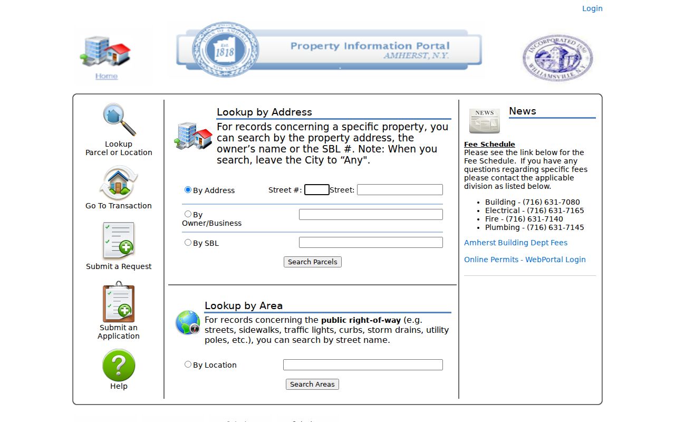
Task: Open the green Help question mark icon
Action: point(119,365)
